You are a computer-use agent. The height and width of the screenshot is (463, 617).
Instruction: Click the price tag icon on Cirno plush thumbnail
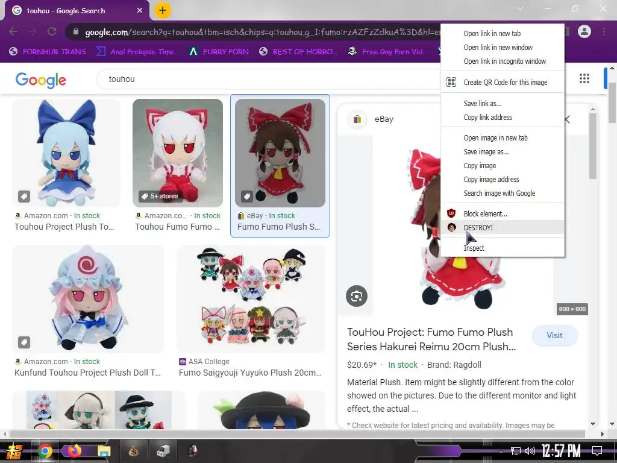click(x=24, y=196)
